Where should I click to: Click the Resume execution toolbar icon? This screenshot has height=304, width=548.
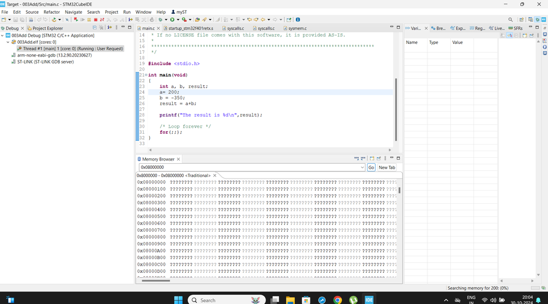click(x=82, y=20)
